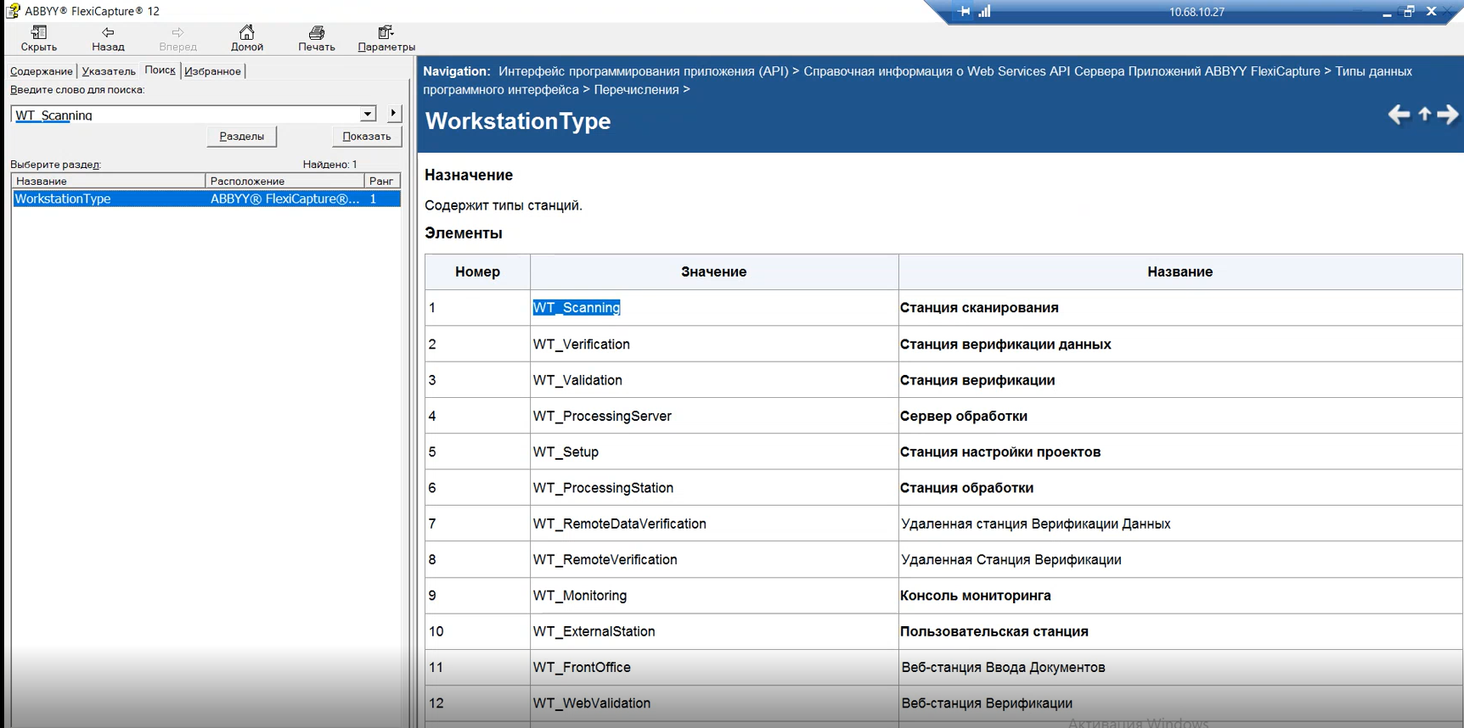Open the search operators arrow button
Image resolution: width=1464 pixels, height=728 pixels.
(x=393, y=113)
